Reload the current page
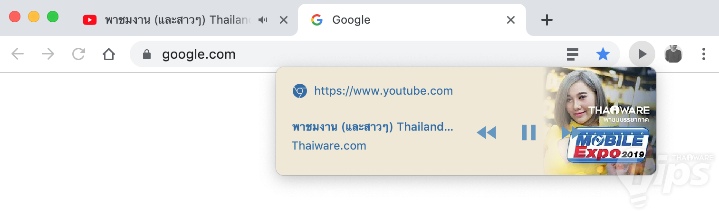The image size is (719, 213). [78, 54]
